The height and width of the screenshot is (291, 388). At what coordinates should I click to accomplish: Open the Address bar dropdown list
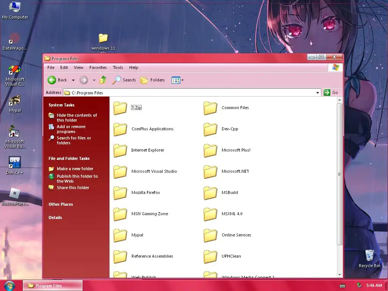click(318, 93)
